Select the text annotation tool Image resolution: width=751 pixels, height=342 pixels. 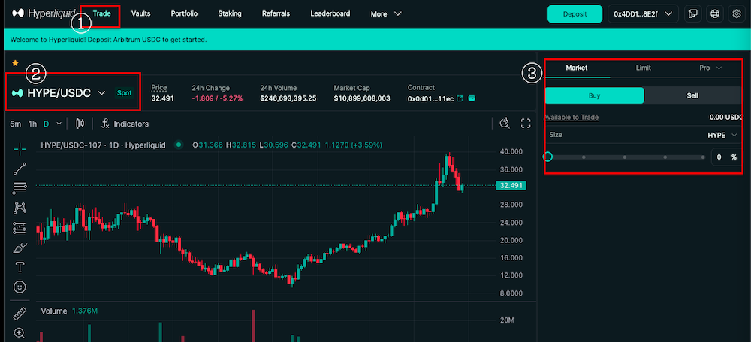20,267
